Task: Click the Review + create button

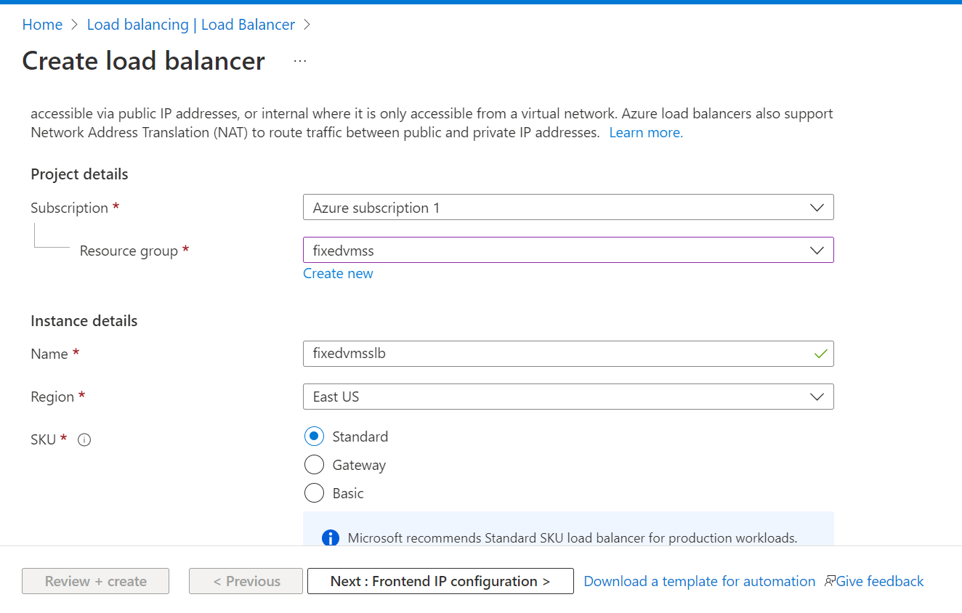Action: click(95, 581)
